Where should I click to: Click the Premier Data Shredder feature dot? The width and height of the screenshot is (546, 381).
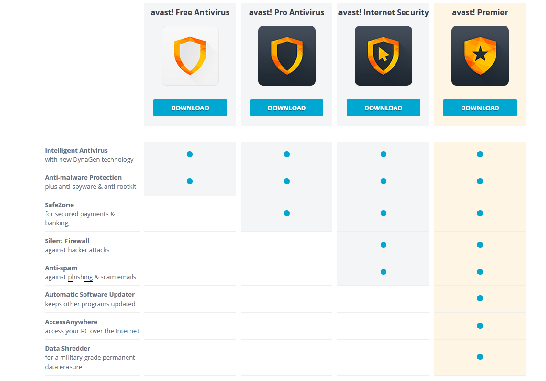480,357
